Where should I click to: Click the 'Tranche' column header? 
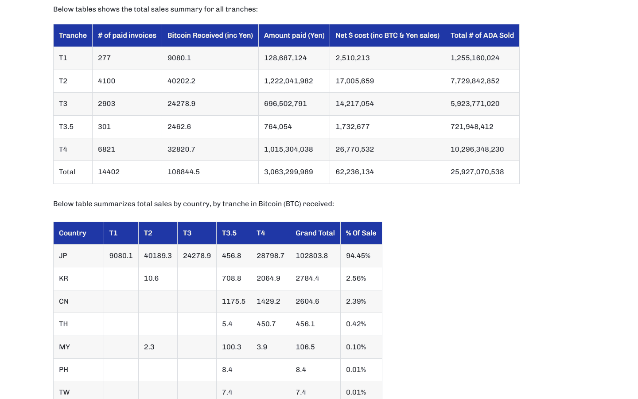point(73,35)
